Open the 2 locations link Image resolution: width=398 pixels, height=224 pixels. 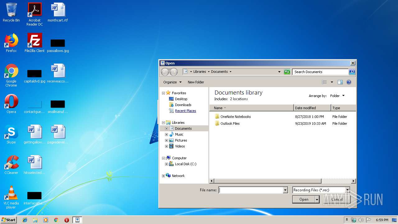tap(239, 99)
